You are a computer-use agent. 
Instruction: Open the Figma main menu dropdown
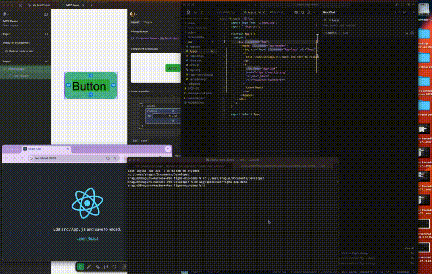pos(6,15)
